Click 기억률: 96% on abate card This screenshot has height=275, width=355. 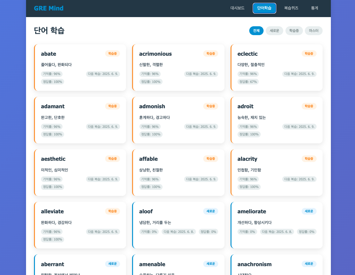pos(52,74)
